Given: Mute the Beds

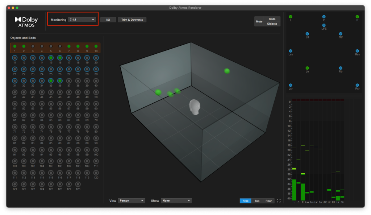Looking at the screenshot, I should point(272,19).
